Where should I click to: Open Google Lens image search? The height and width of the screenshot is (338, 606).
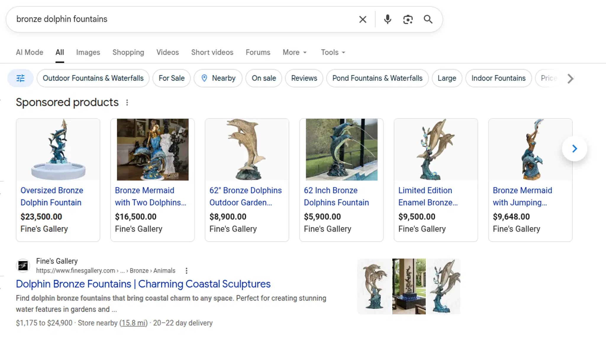click(x=407, y=19)
